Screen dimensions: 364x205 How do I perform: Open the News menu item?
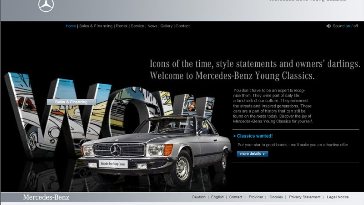152,26
